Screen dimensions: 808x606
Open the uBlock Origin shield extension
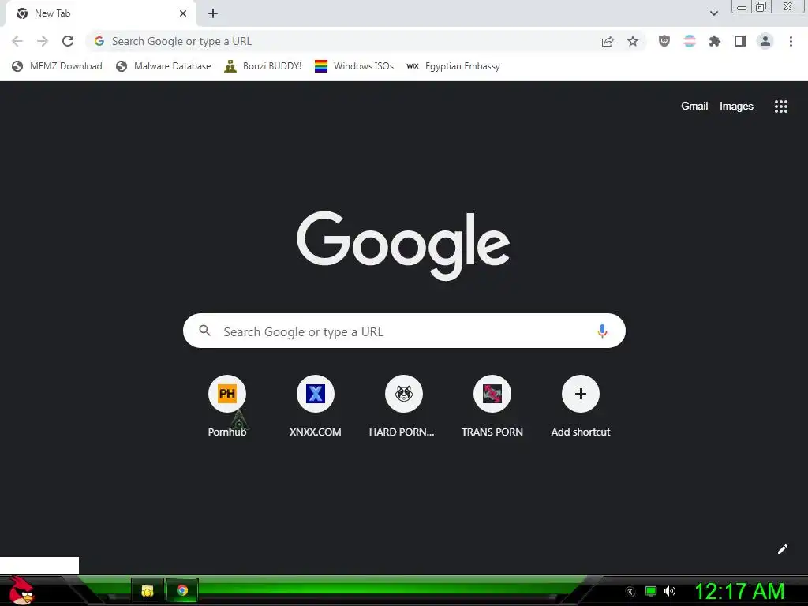coord(664,41)
